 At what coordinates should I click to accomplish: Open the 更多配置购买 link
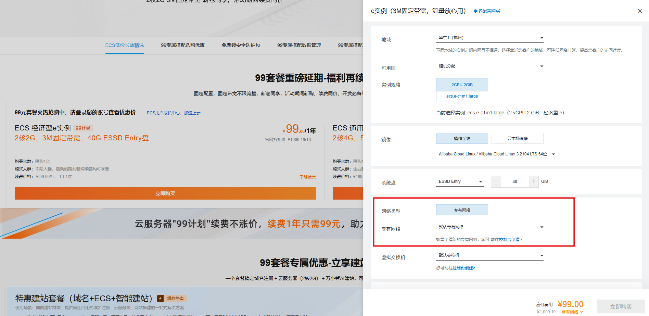pos(486,11)
